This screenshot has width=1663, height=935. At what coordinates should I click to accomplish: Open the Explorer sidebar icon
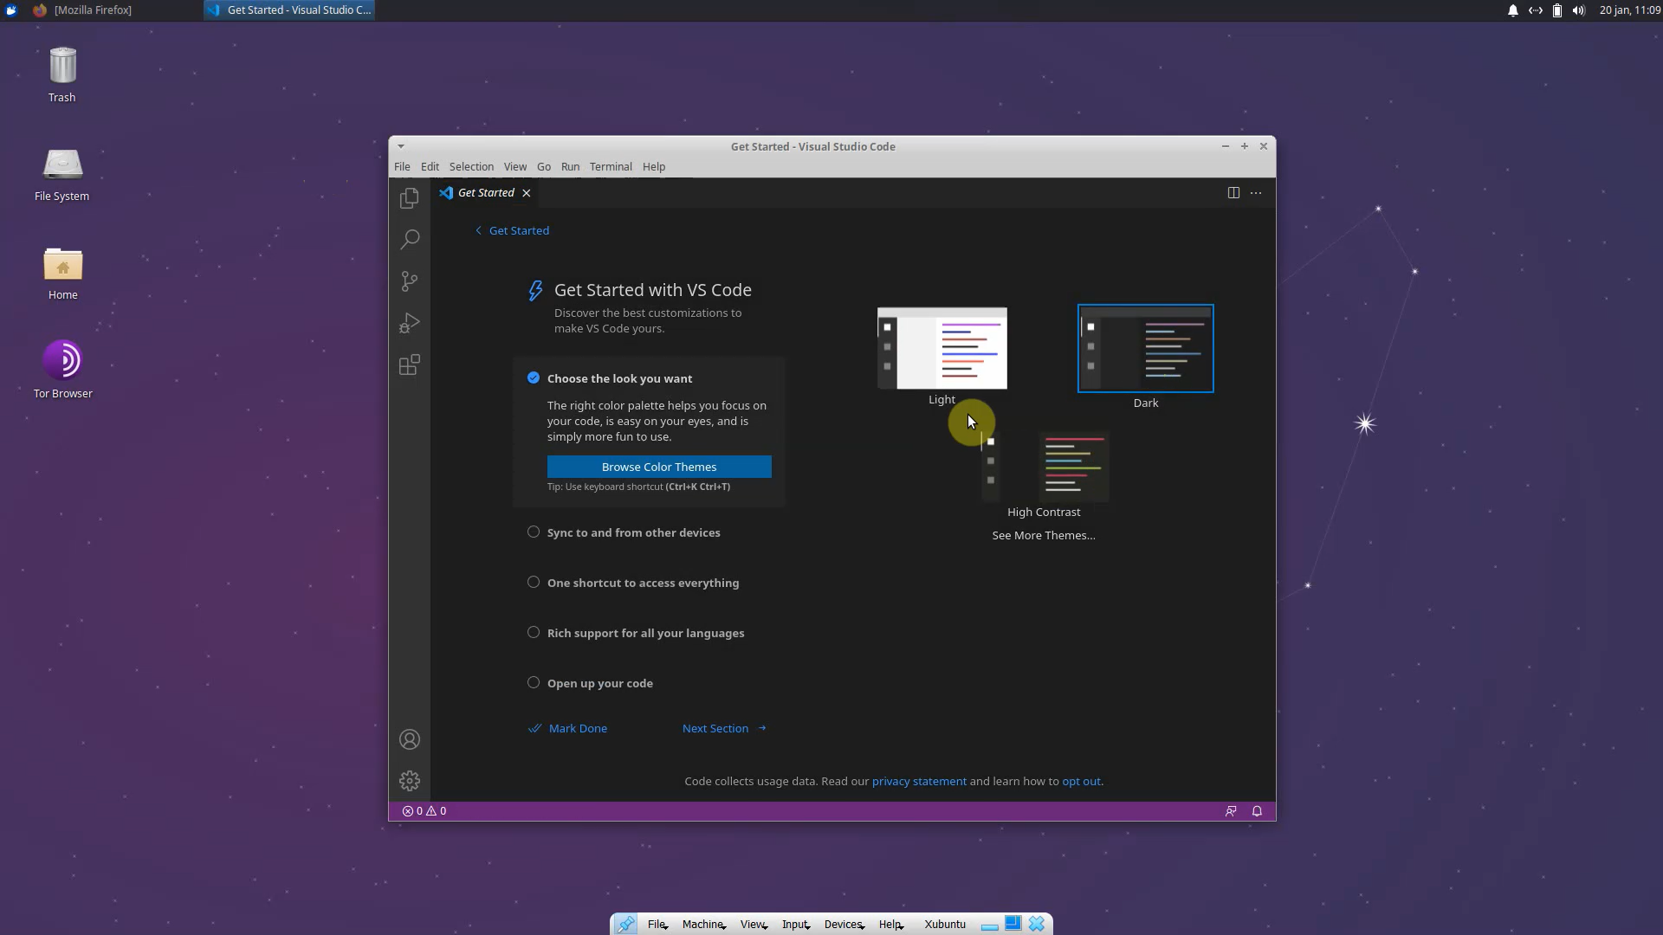[409, 197]
